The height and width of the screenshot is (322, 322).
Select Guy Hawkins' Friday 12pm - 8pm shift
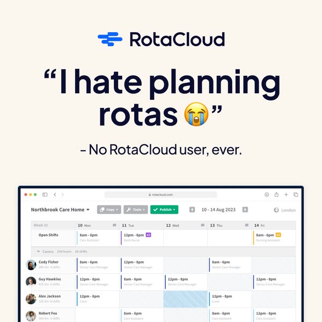[x=274, y=282]
